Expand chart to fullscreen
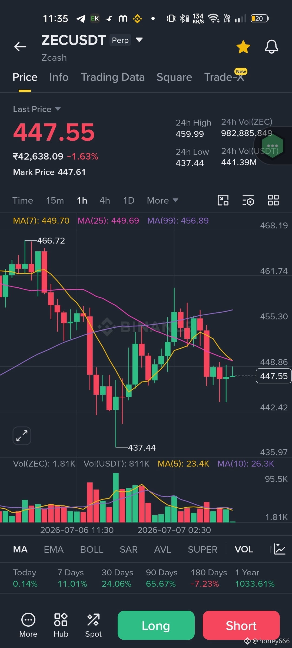The width and height of the screenshot is (292, 648). pyautogui.click(x=22, y=436)
